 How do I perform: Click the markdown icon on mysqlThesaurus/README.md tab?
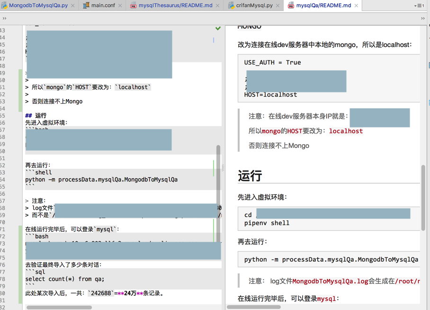tap(133, 6)
